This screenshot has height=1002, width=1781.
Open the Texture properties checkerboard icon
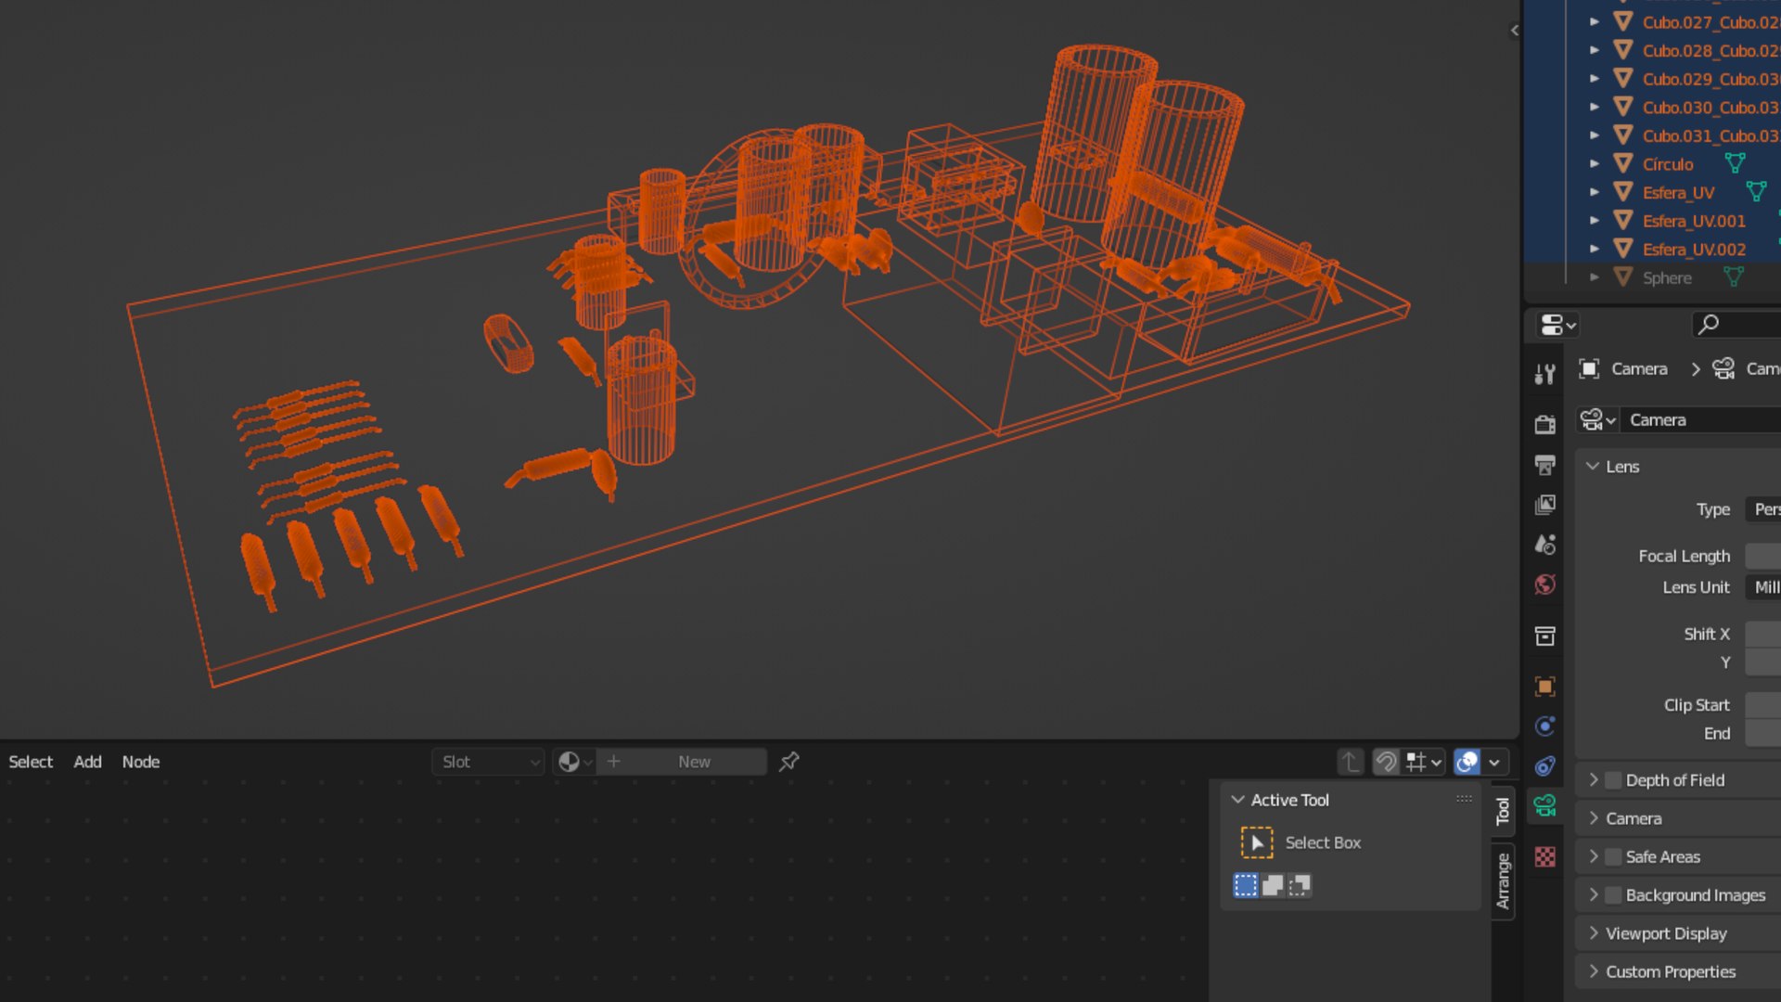(1544, 856)
